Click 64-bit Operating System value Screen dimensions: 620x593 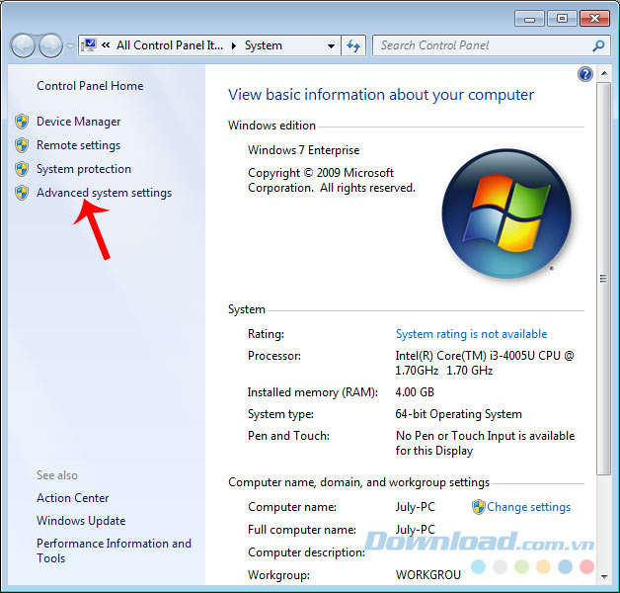click(459, 414)
